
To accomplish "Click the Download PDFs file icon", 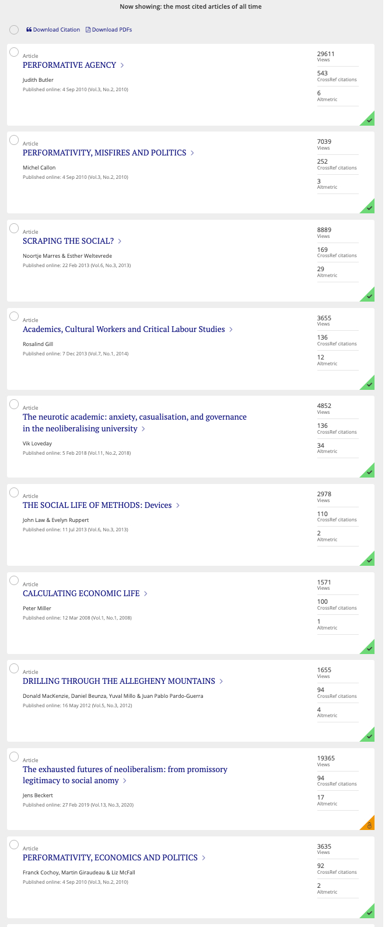I will tap(88, 30).
